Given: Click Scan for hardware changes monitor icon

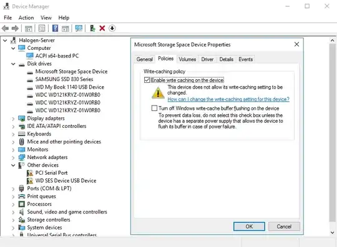Looking at the screenshot, I should pos(79,28).
